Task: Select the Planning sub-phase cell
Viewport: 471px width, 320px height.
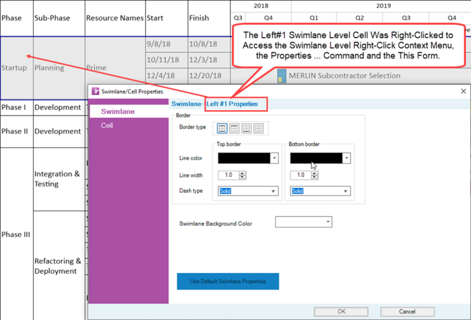Action: (59, 68)
